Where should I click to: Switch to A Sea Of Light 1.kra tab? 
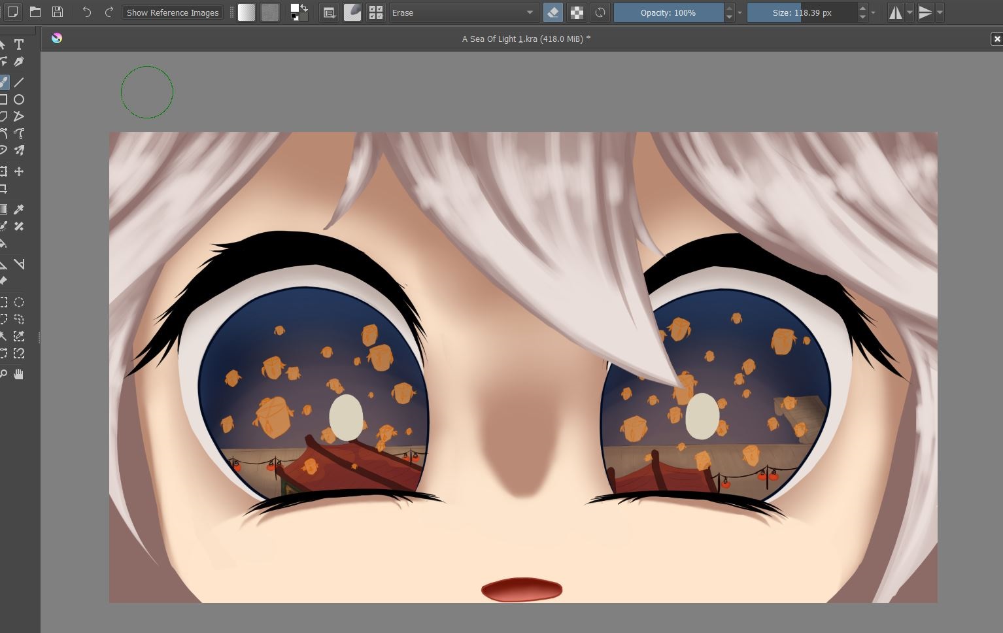(526, 39)
